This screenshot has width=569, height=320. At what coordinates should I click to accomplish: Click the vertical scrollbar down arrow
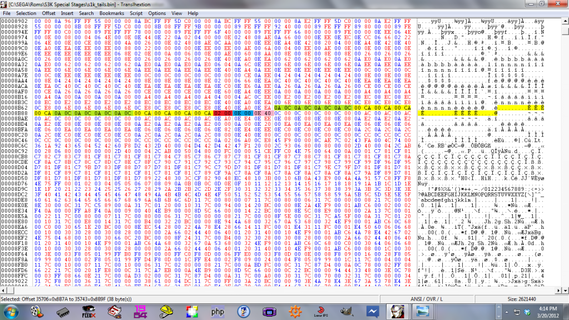pos(565,290)
